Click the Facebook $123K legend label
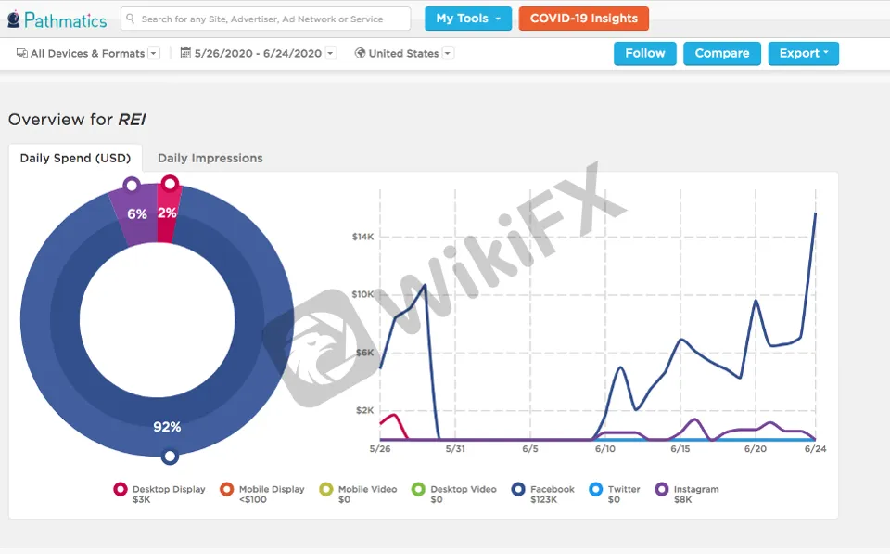The width and height of the screenshot is (890, 554). tap(553, 495)
